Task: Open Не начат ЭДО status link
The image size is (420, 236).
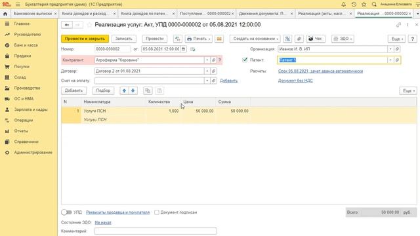Action: tap(103, 223)
